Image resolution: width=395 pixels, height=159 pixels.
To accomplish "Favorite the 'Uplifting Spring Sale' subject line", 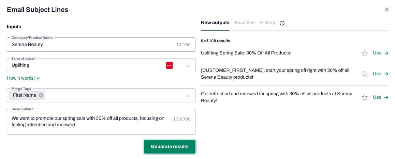I will pos(365,53).
